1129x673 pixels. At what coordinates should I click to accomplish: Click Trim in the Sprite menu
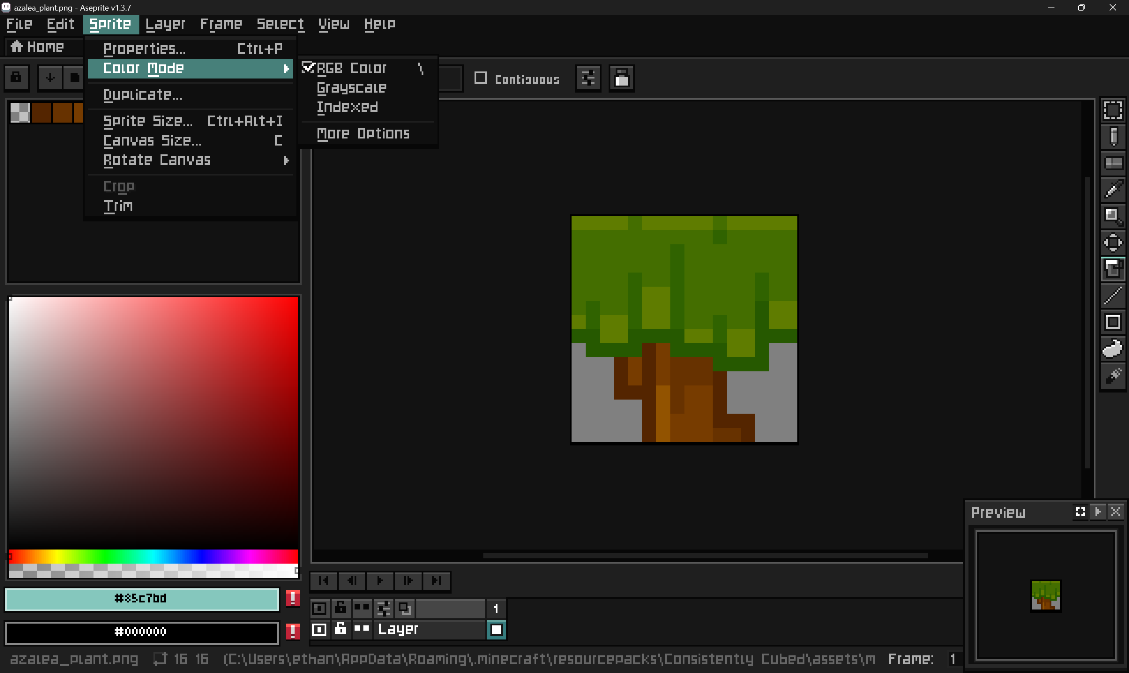(x=118, y=206)
